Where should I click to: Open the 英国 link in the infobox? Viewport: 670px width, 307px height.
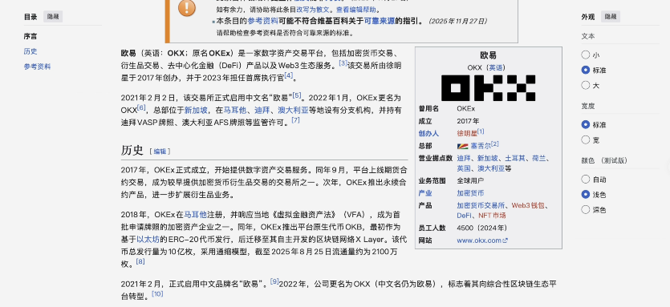point(464,168)
